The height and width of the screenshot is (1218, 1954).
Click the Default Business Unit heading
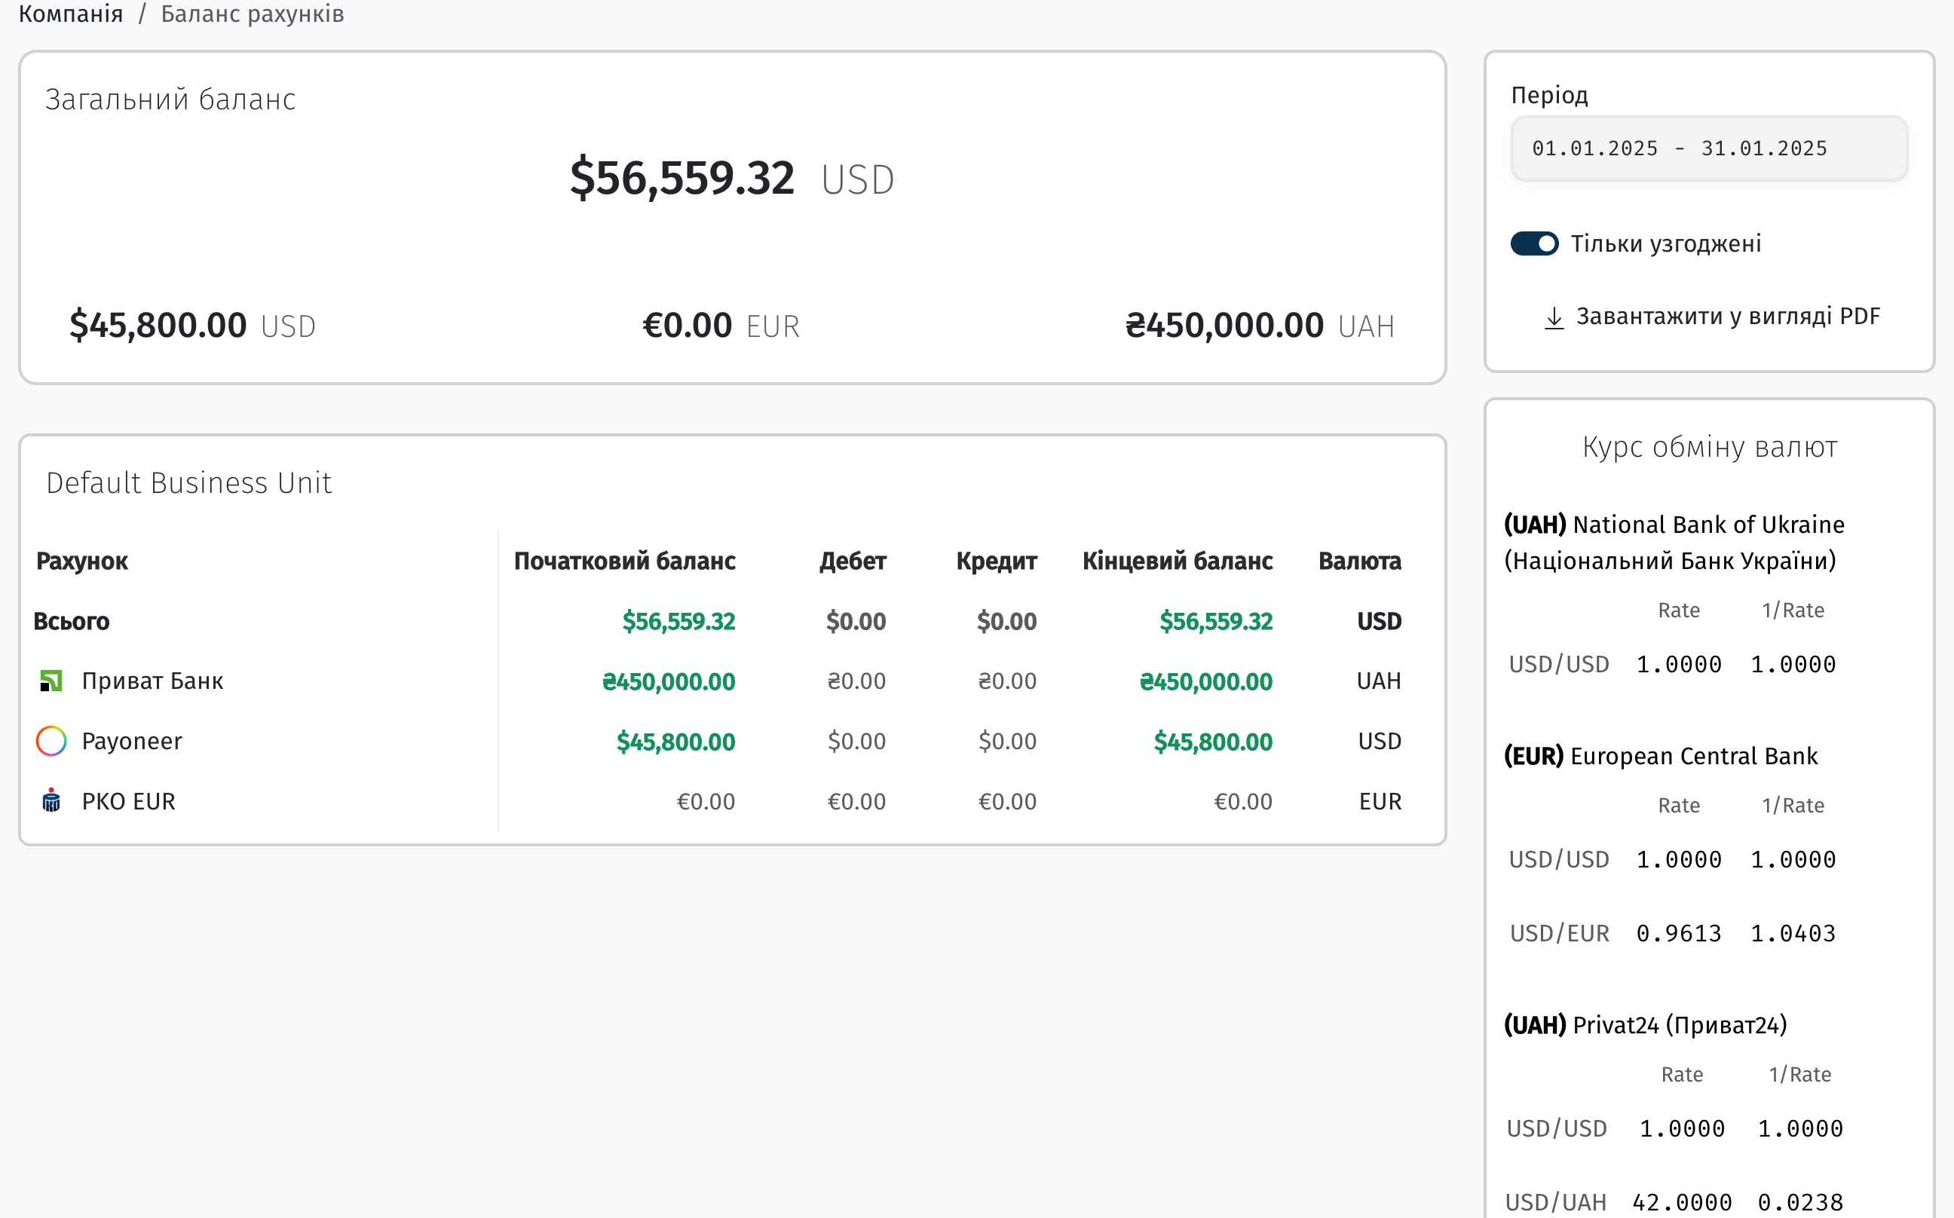188,482
